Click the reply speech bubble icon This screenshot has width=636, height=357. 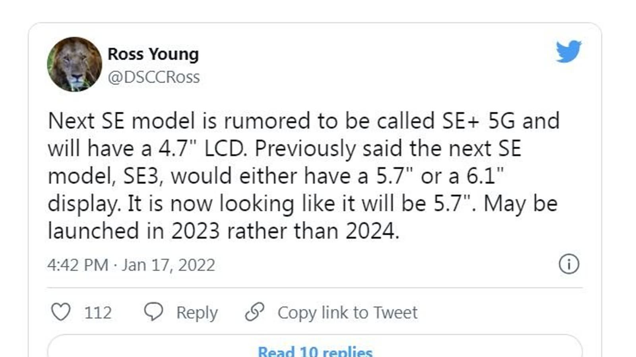click(x=153, y=312)
